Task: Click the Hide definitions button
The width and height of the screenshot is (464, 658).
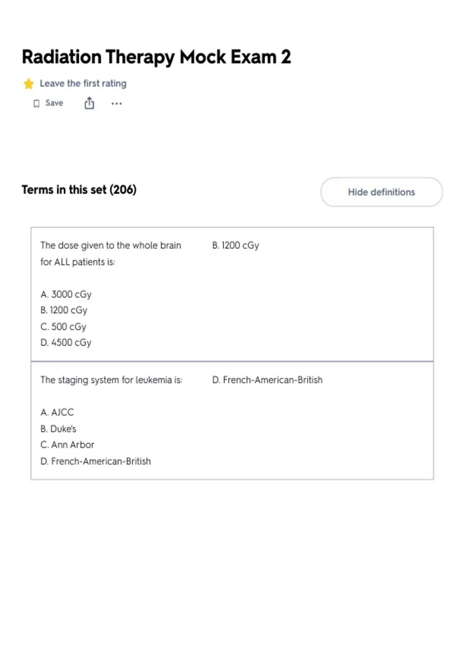Action: tap(381, 192)
